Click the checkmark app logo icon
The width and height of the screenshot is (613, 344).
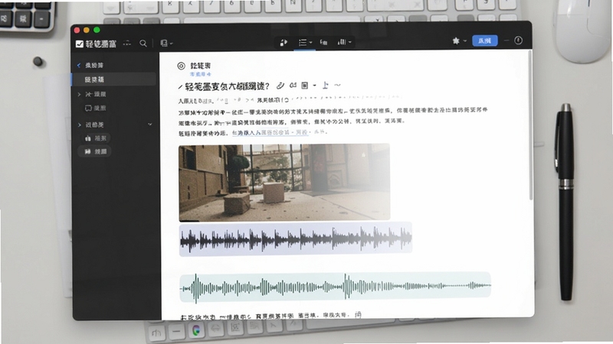[80, 44]
